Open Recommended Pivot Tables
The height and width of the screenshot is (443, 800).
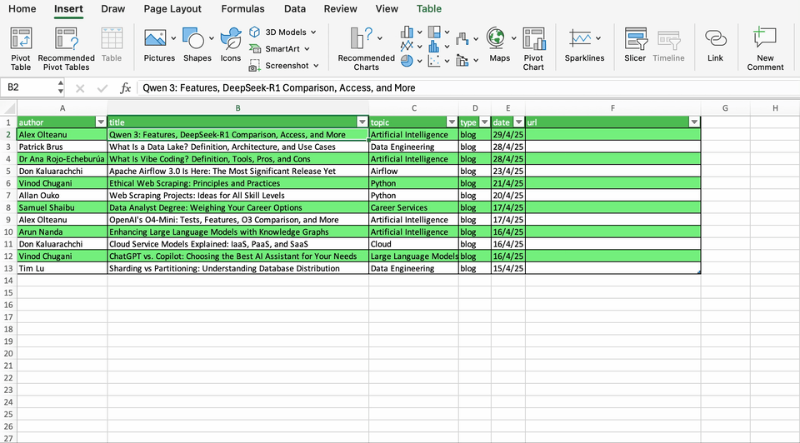67,49
